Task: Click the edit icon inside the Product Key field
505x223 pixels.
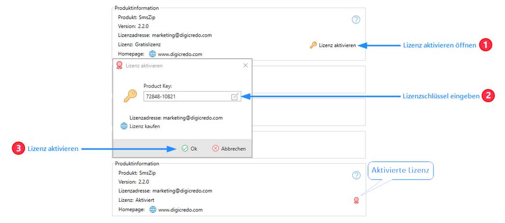Action: click(235, 97)
